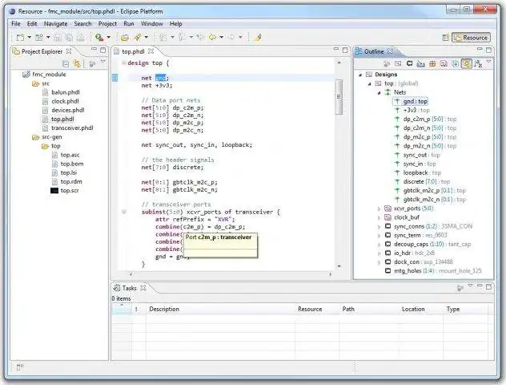This screenshot has width=506, height=385.
Task: Collapse the Nets node in Outline
Action: [379, 93]
